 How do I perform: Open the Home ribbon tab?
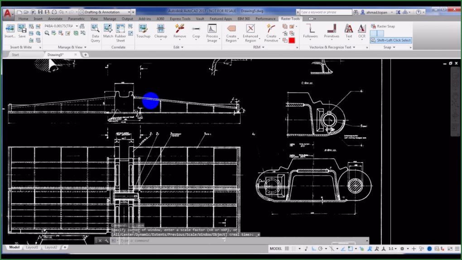(23, 19)
